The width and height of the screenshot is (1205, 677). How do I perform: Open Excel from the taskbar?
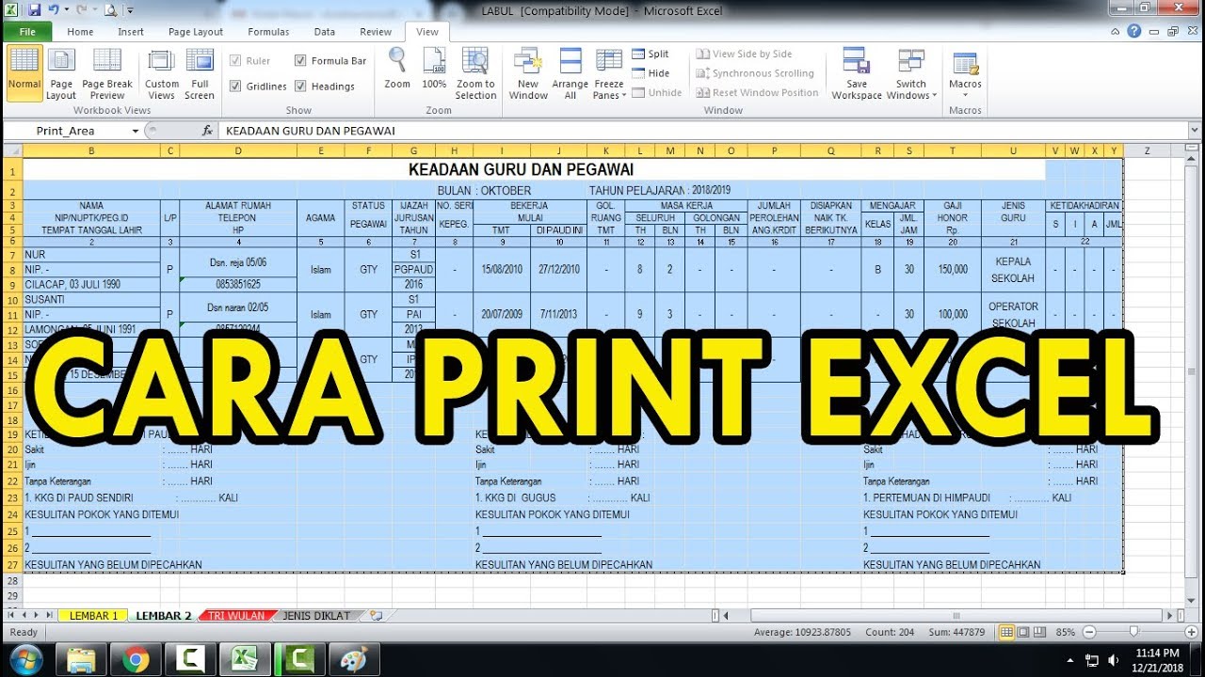point(247,659)
